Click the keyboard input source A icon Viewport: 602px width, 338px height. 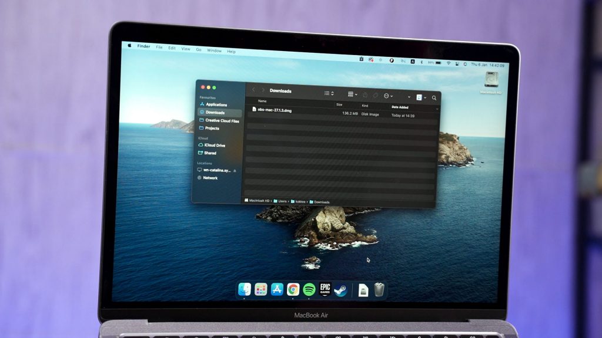[x=412, y=61]
